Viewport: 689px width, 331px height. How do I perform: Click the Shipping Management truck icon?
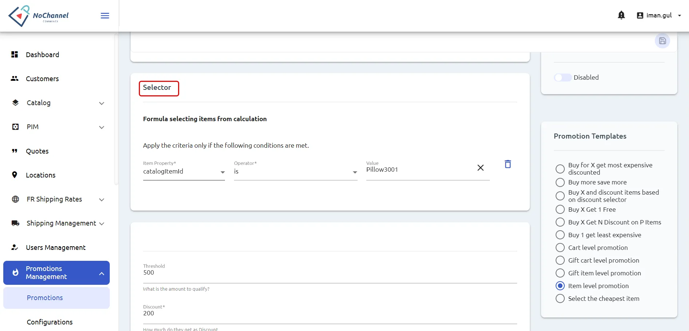click(15, 223)
